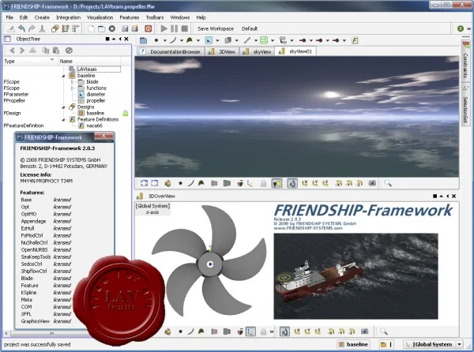Toggle the blue selection mode button in creation toolbar
474x352 pixels.
tap(209, 40)
